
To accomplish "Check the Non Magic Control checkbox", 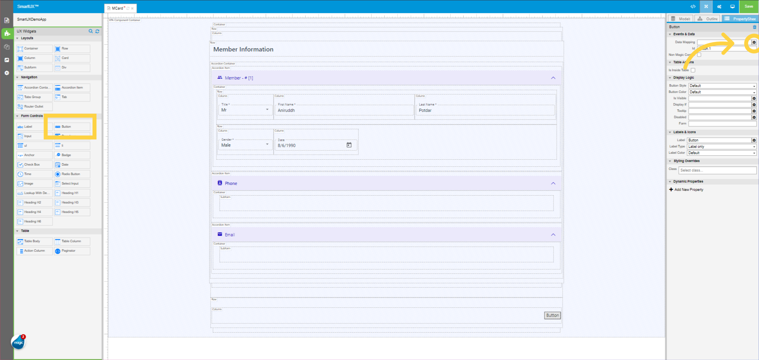I will pyautogui.click(x=699, y=55).
